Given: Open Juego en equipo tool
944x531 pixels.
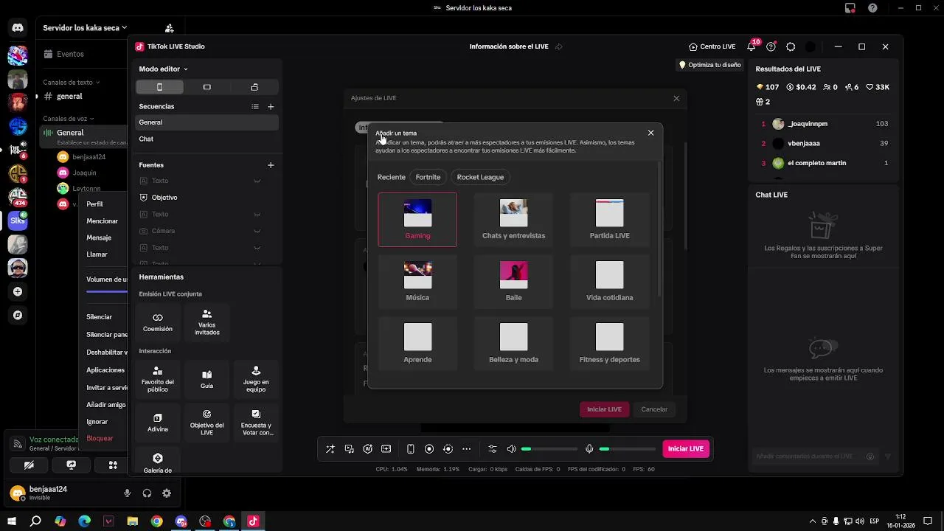Looking at the screenshot, I should point(256,379).
